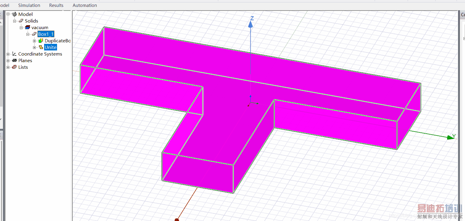Screen dimensions: 465x221
Task: Click the Coordinate Systems axes icon
Action: point(14,54)
